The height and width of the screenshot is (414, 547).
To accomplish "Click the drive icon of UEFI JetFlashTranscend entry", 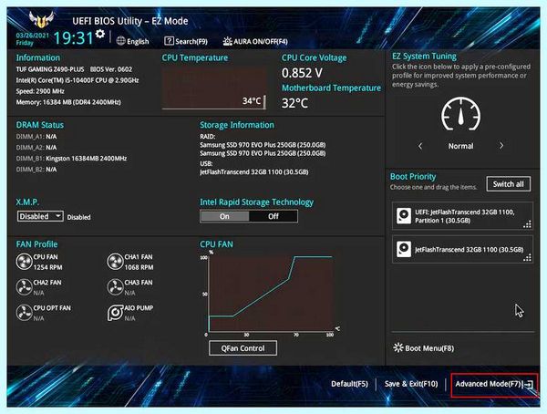I will [404, 216].
